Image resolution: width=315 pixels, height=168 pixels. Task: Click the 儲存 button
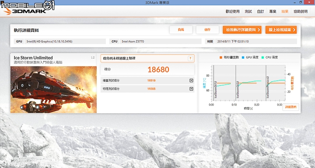point(207,30)
